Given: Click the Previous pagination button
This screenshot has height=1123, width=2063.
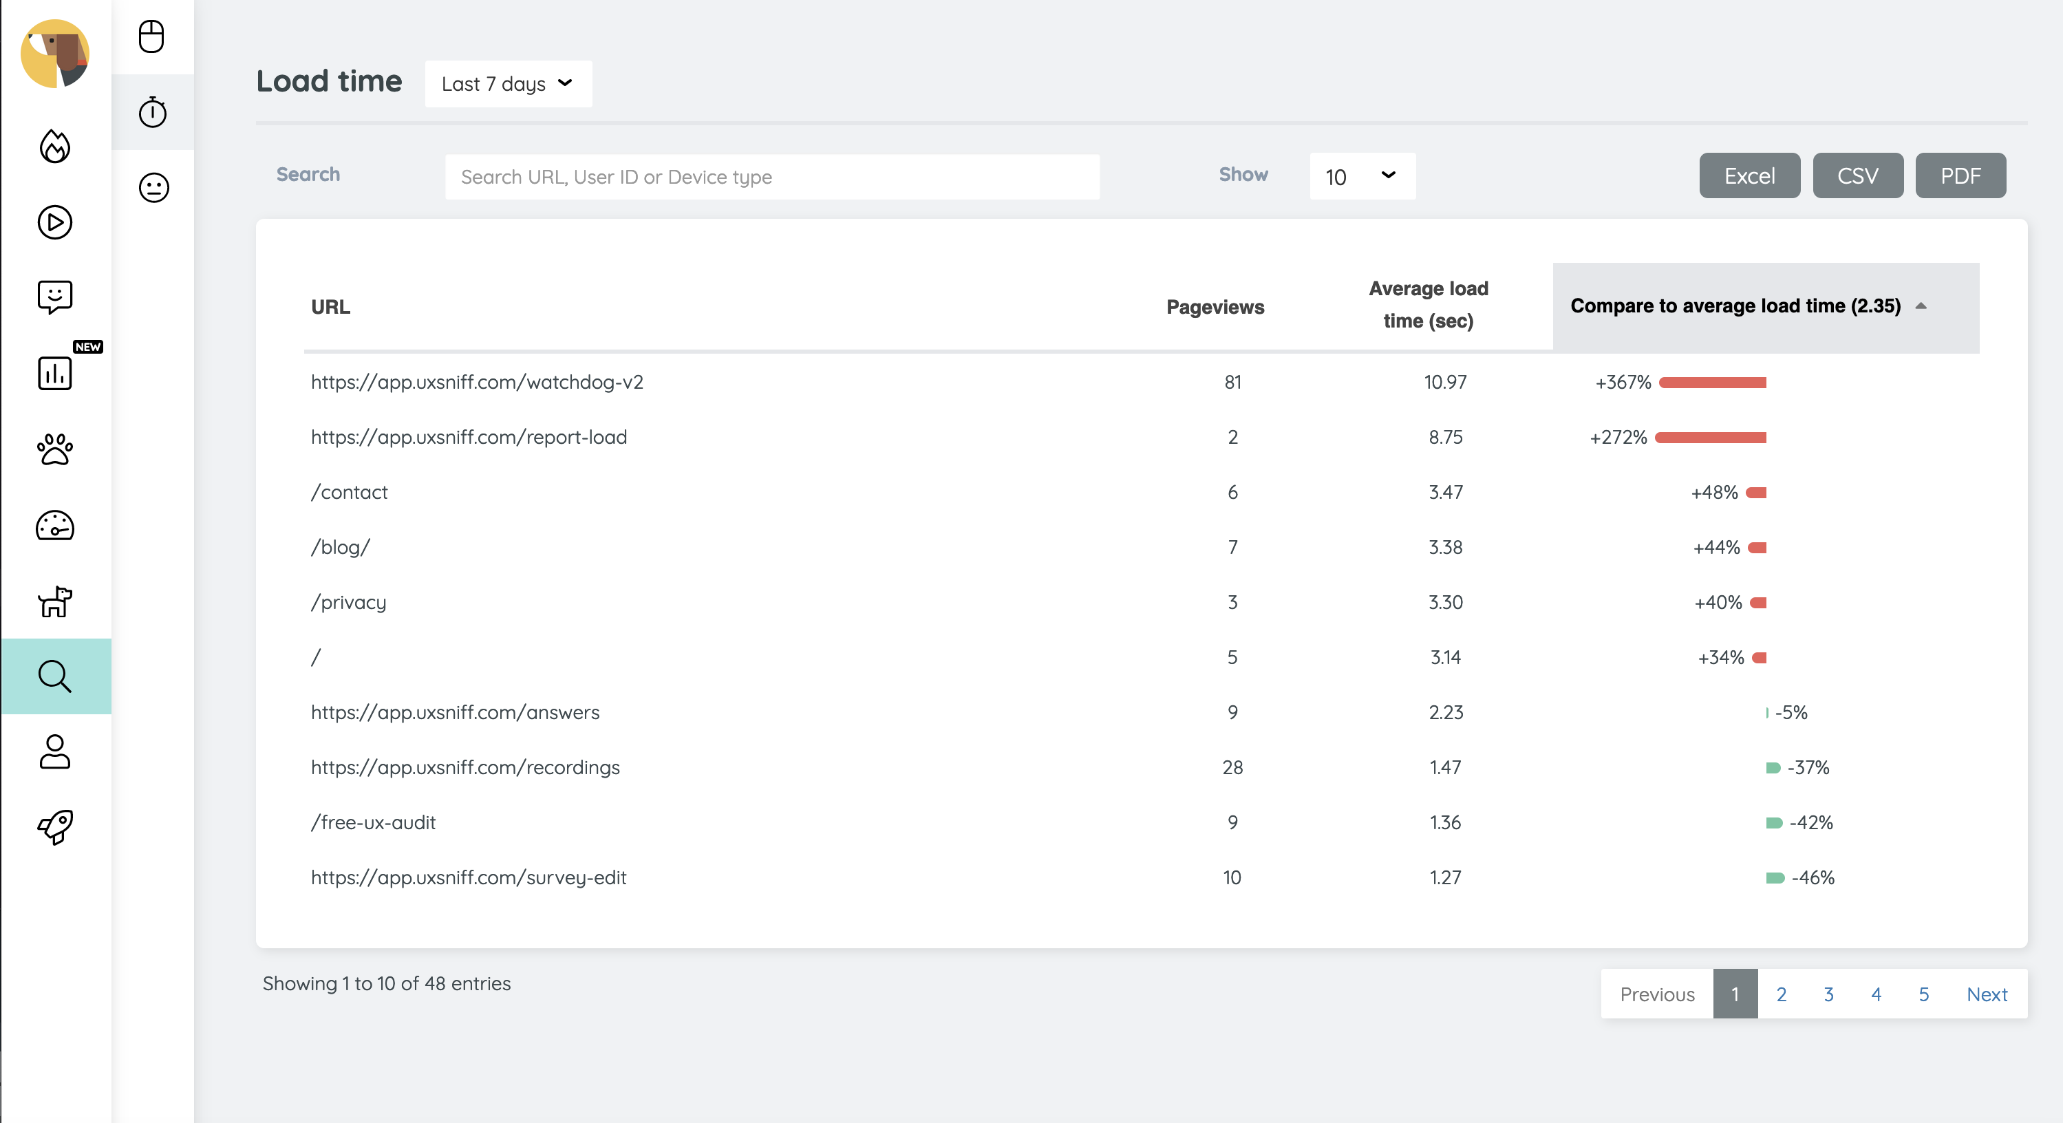Looking at the screenshot, I should pyautogui.click(x=1657, y=994).
